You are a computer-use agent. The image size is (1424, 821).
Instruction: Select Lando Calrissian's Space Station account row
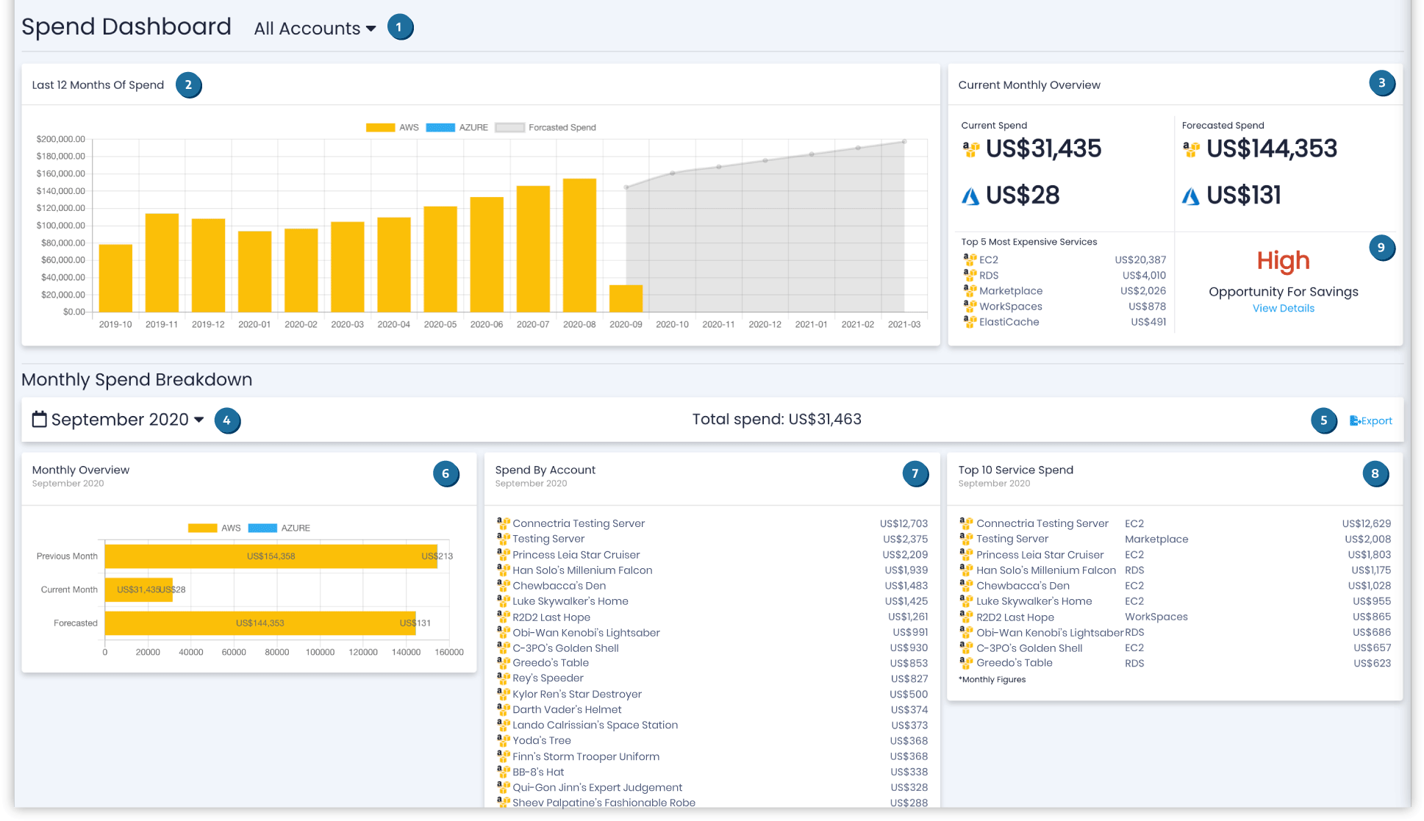tap(712, 725)
